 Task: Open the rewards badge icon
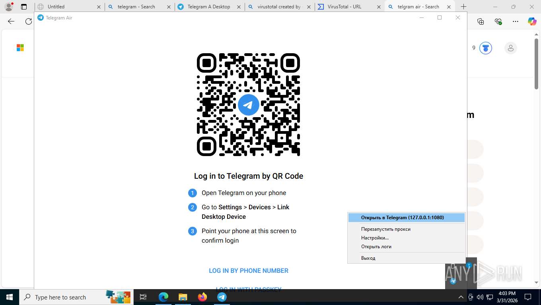coord(486,48)
